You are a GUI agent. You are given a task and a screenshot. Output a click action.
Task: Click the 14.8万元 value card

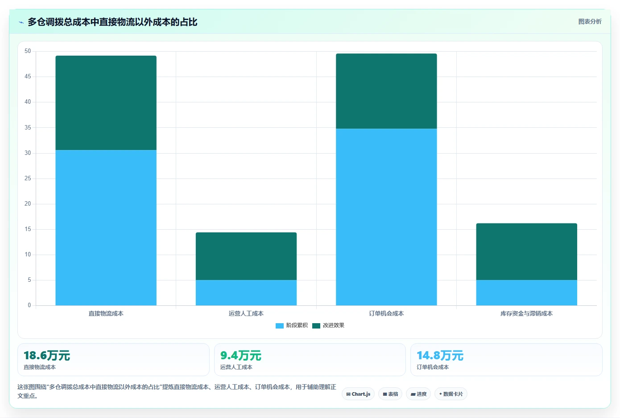(506, 360)
